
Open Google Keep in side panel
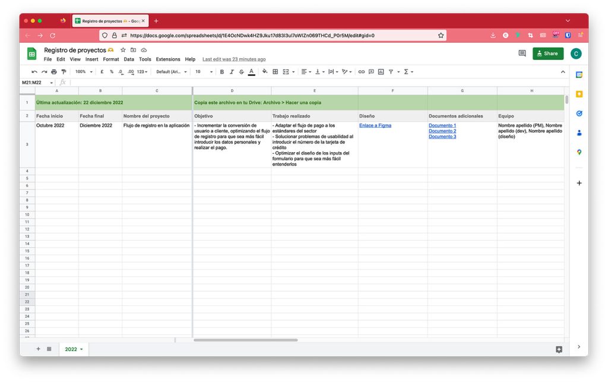point(579,94)
